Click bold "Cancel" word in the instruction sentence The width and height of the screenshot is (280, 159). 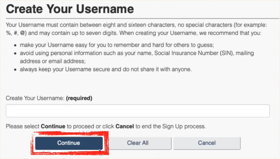125,127
